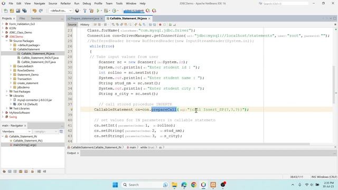Click the New Project toolbar icon
This screenshot has width=338, height=190.
[x=12, y=11]
